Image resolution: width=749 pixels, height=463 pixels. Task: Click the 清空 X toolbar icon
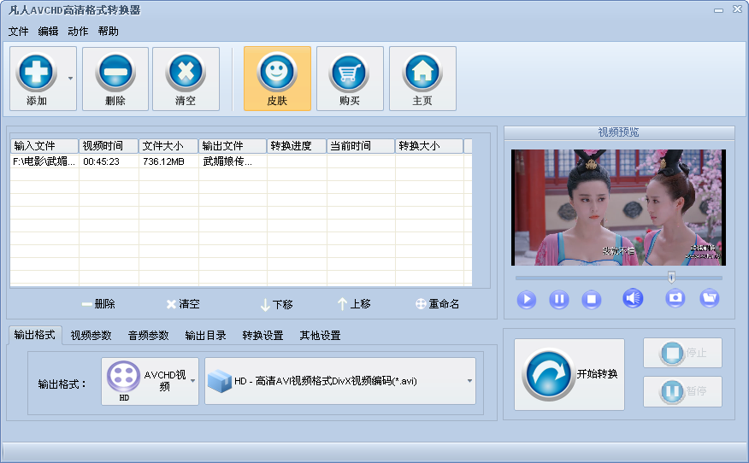click(186, 73)
